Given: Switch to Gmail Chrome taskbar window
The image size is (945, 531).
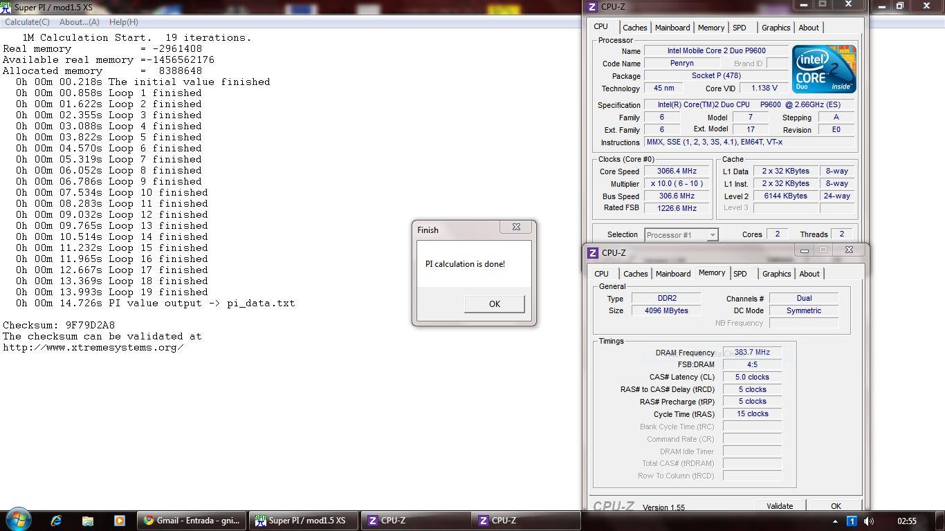Looking at the screenshot, I should 192,521.
